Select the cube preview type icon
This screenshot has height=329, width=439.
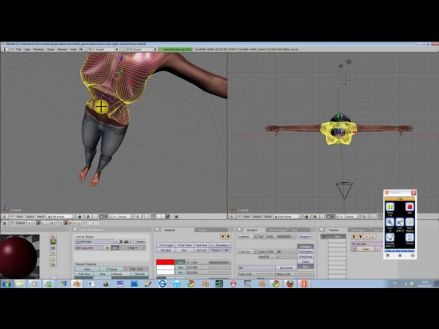53,248
